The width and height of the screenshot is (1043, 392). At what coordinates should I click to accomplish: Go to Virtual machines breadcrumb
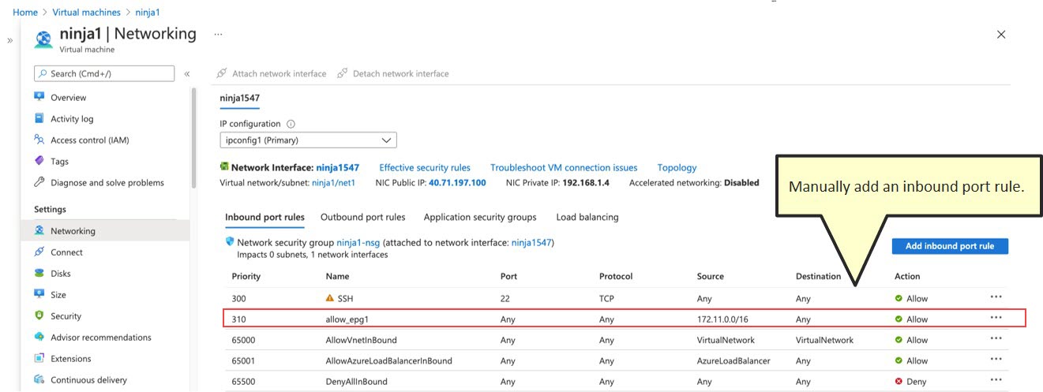(x=87, y=13)
